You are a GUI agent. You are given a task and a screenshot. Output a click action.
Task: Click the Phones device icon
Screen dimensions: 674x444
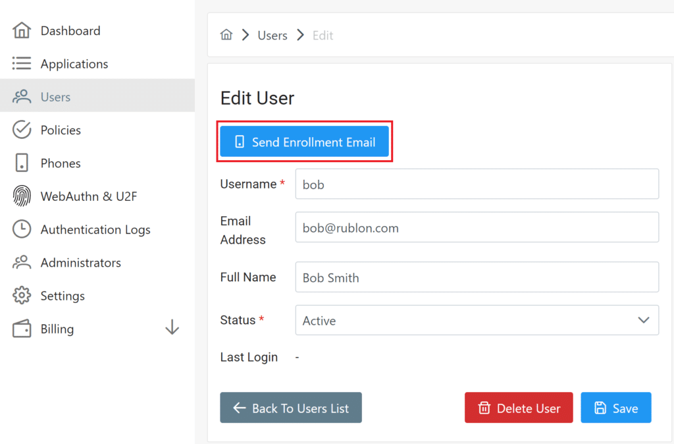click(x=22, y=163)
